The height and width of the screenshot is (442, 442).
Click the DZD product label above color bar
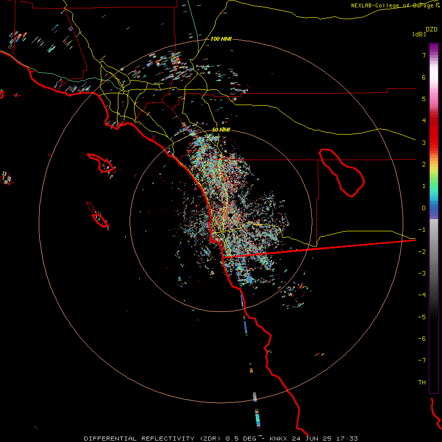click(432, 29)
